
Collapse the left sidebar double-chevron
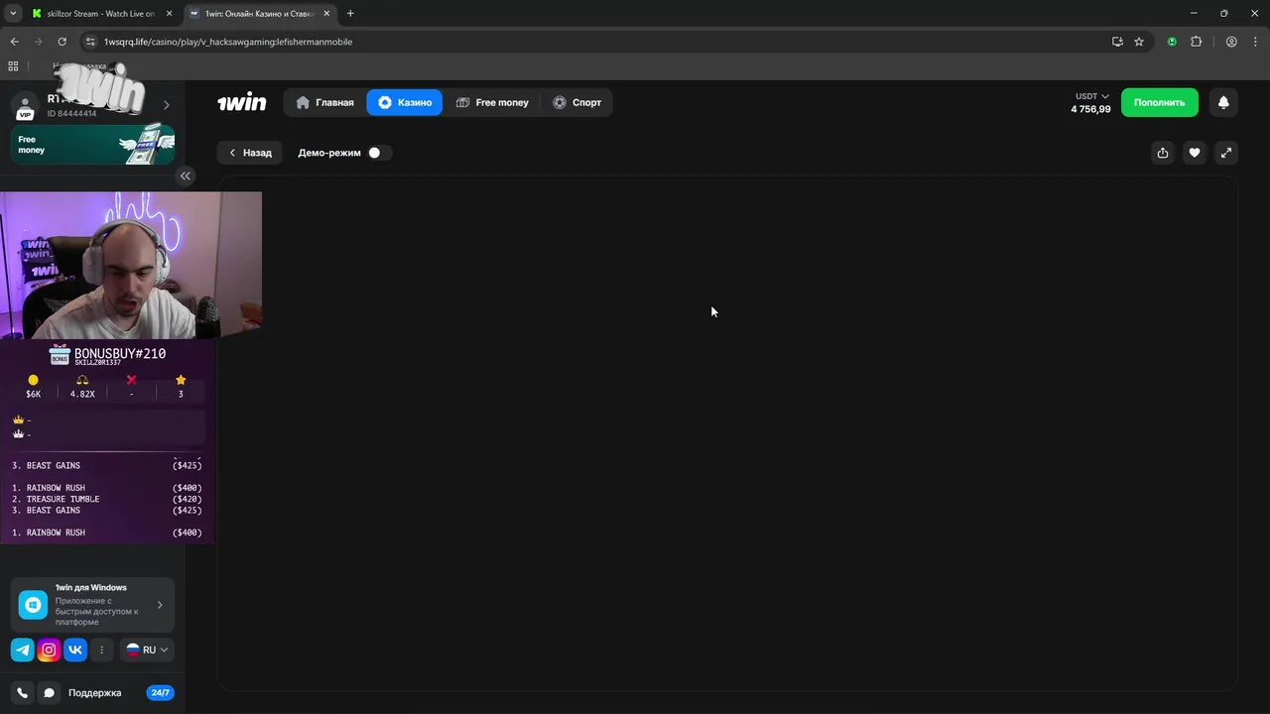(x=185, y=176)
